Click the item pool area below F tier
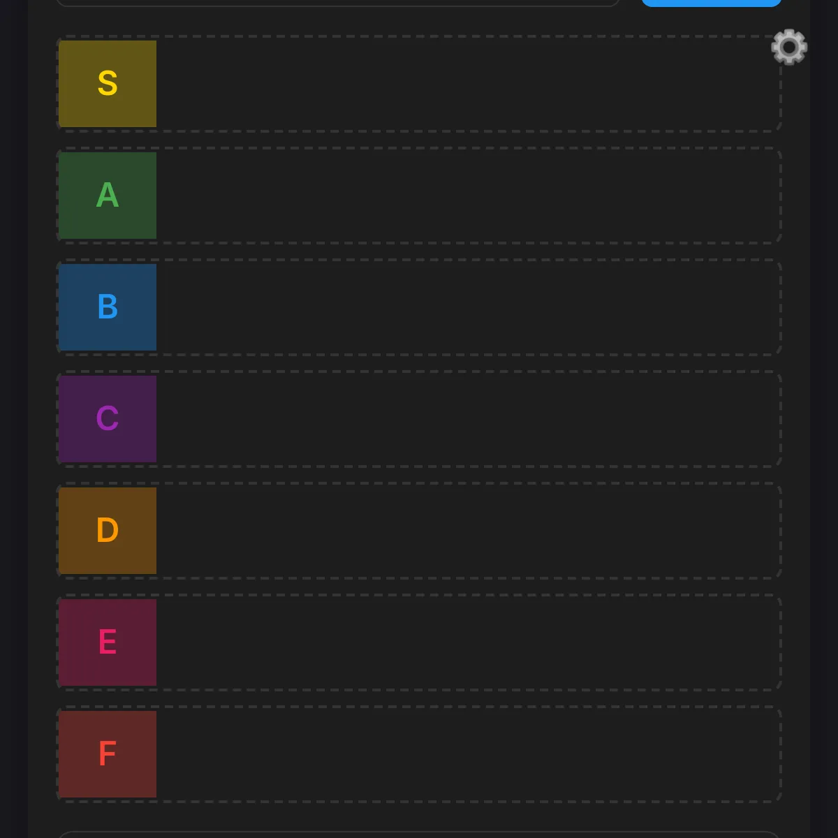Image resolution: width=838 pixels, height=838 pixels. pos(419,835)
